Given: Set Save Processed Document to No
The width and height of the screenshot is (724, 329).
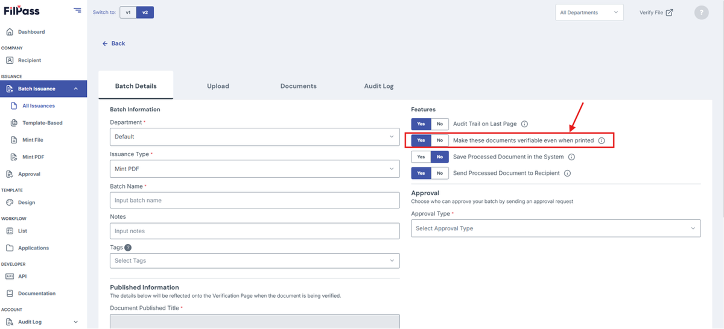Looking at the screenshot, I should (x=440, y=157).
